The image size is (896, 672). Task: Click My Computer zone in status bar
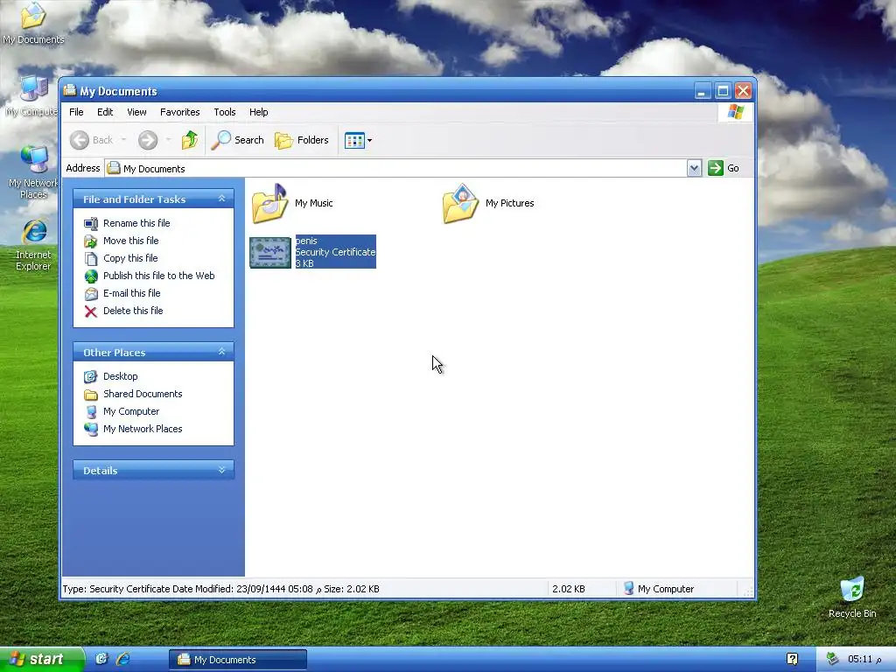tap(658, 589)
